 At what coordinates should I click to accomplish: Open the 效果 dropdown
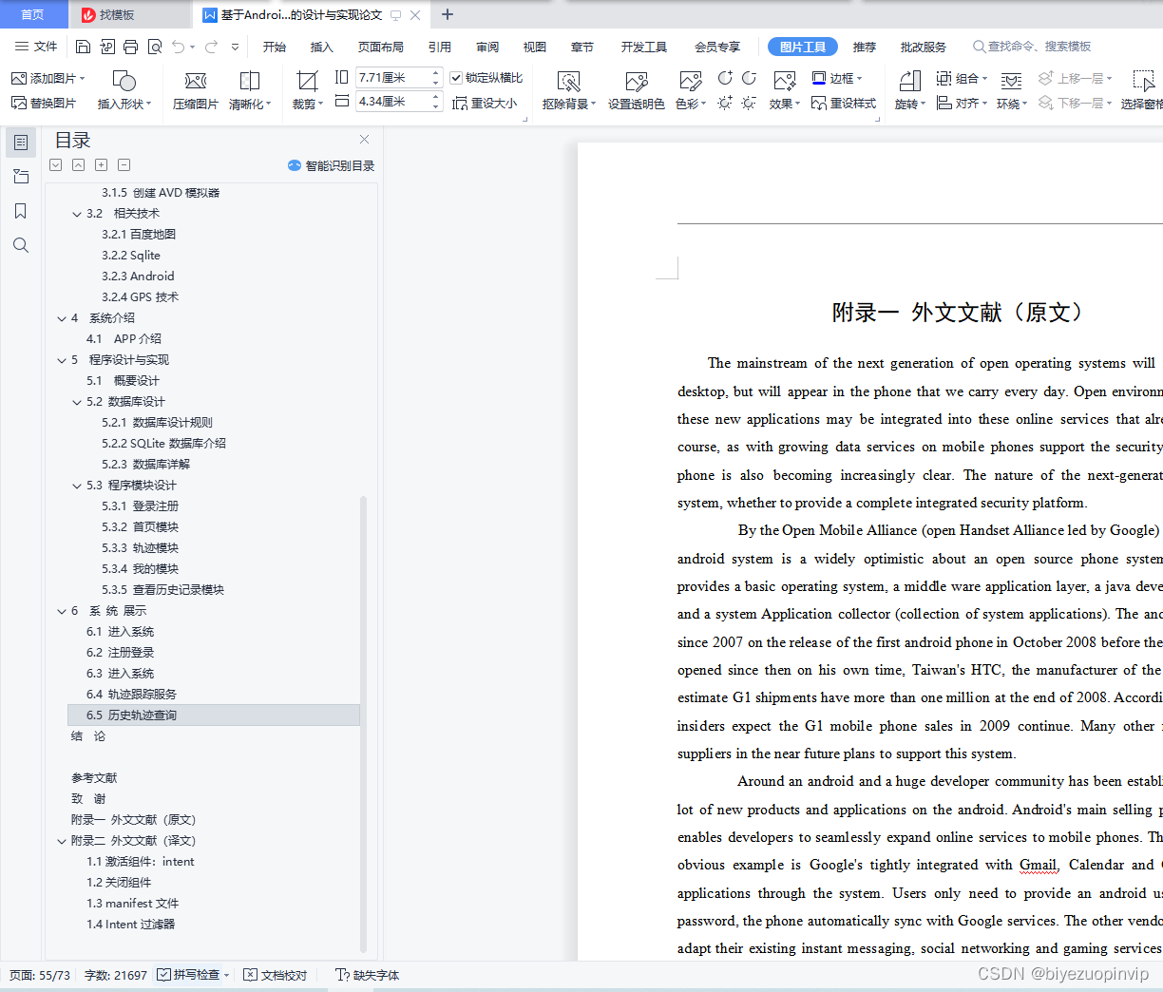782,104
